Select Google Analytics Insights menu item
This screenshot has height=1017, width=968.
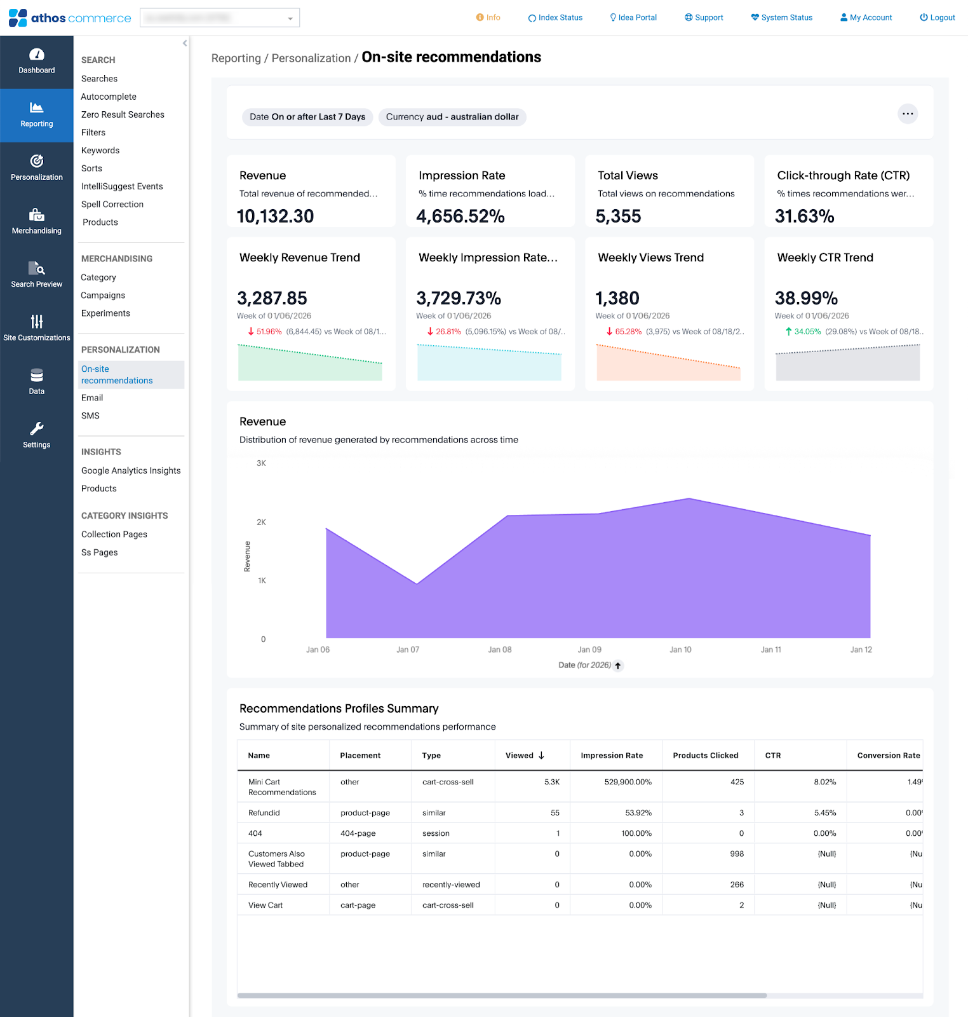click(x=131, y=470)
